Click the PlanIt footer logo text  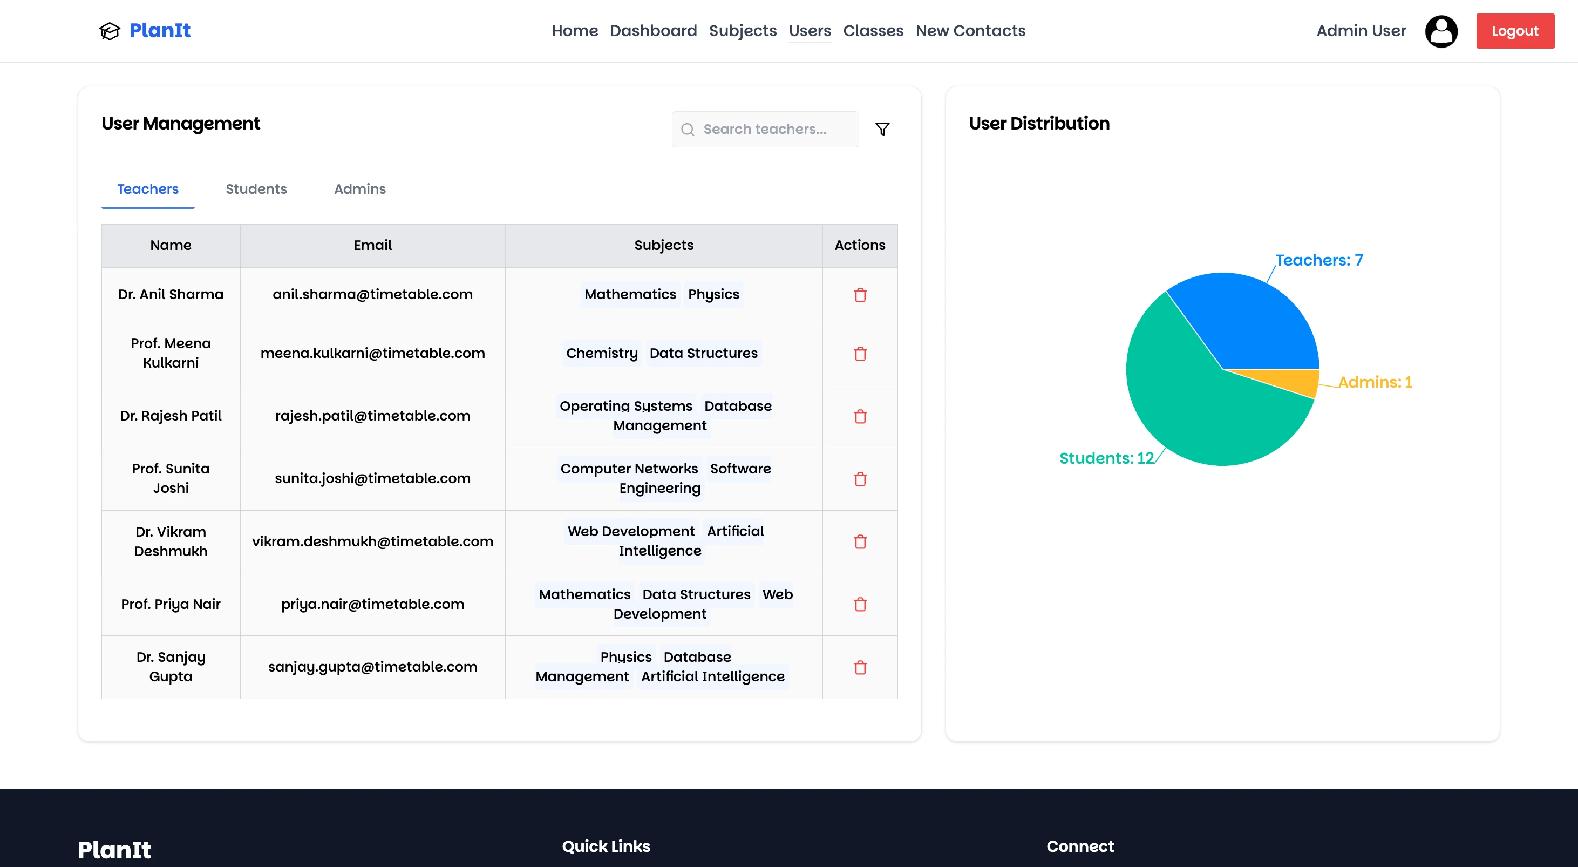click(x=114, y=850)
